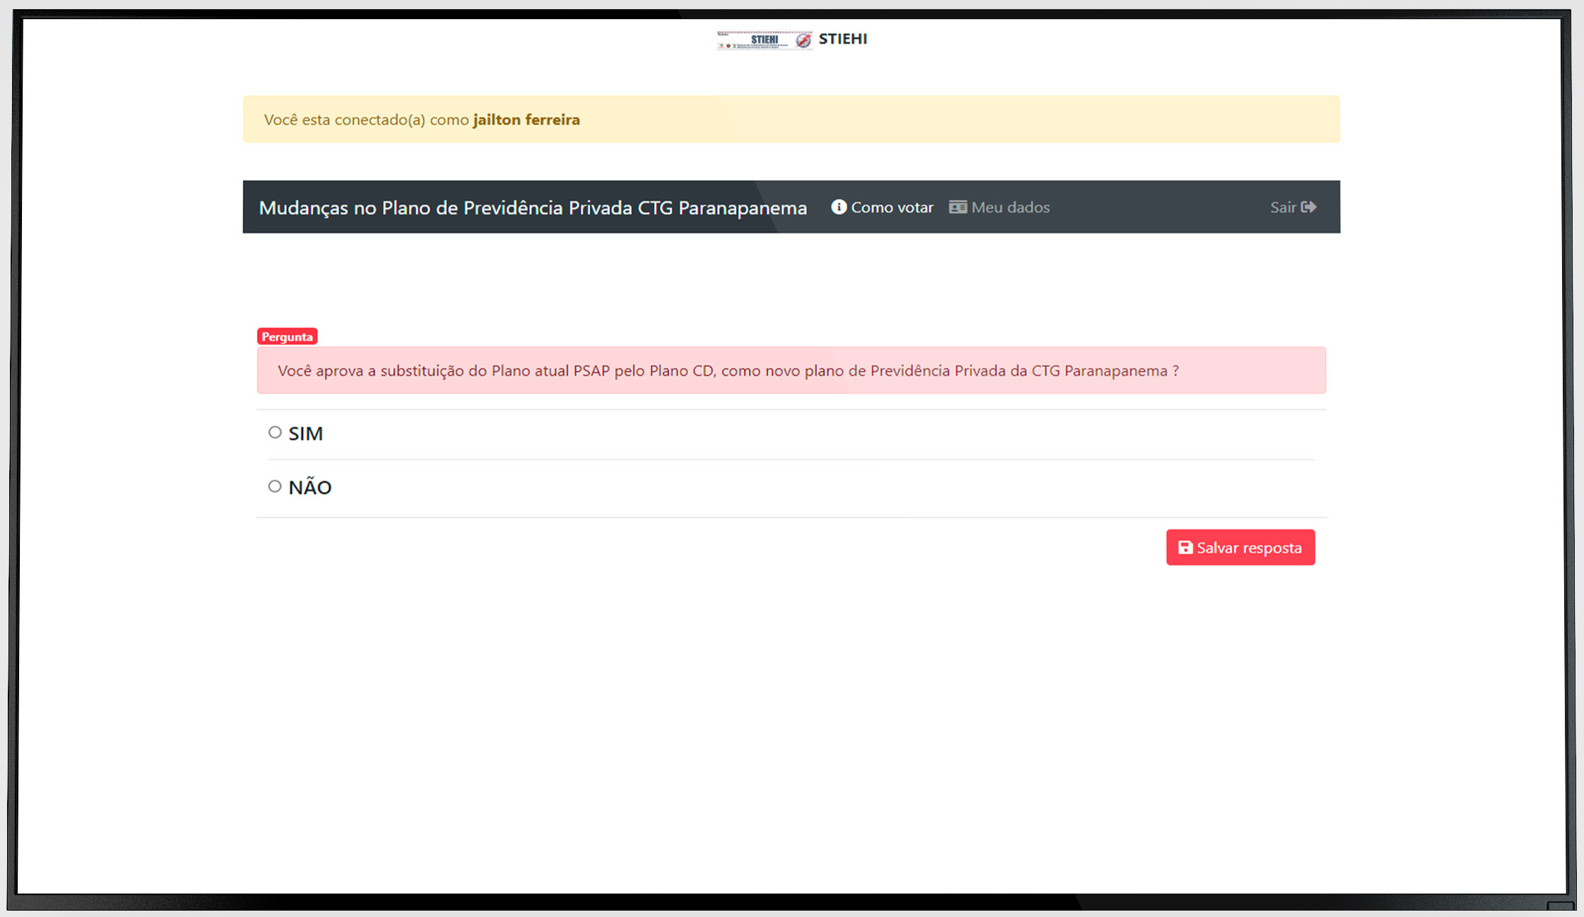Click the Mudanças no Plano de Previdência title

533,208
